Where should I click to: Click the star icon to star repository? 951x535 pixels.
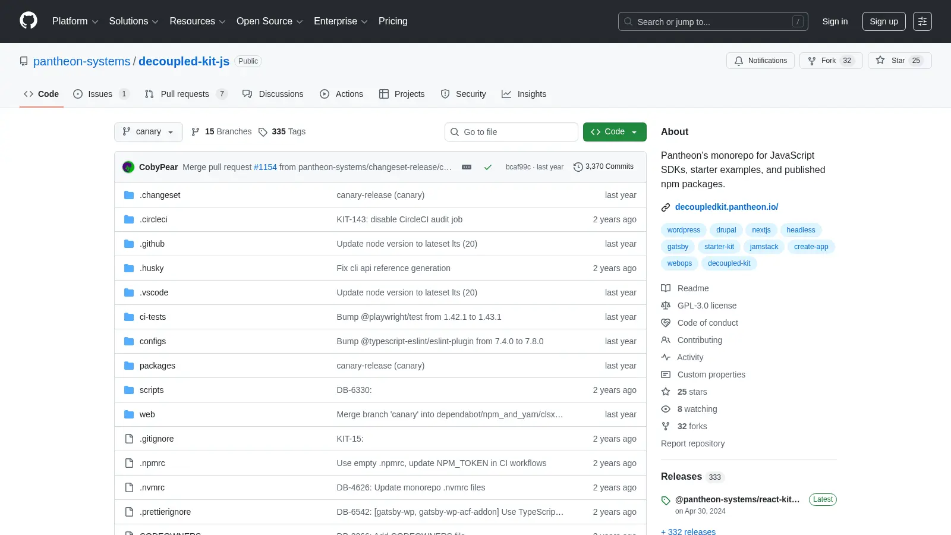pos(880,60)
